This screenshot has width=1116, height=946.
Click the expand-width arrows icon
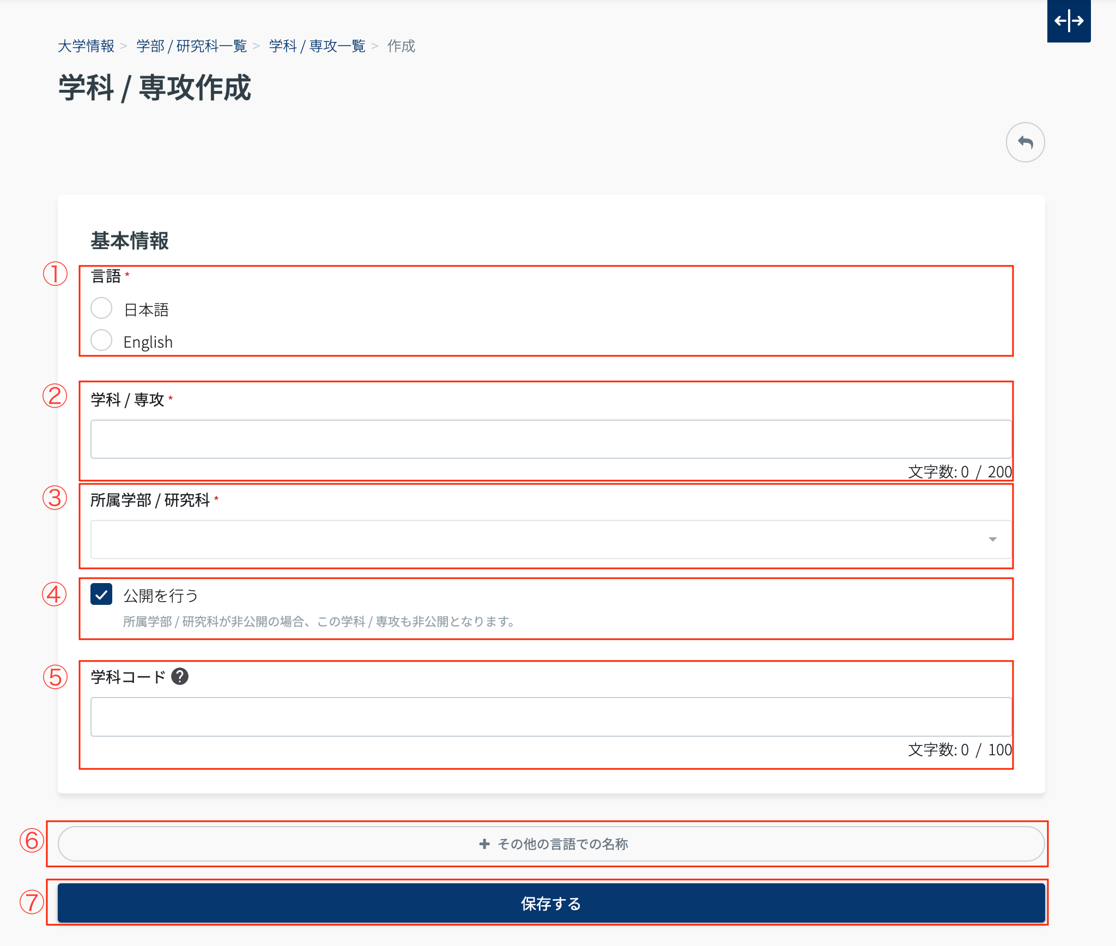[1069, 21]
